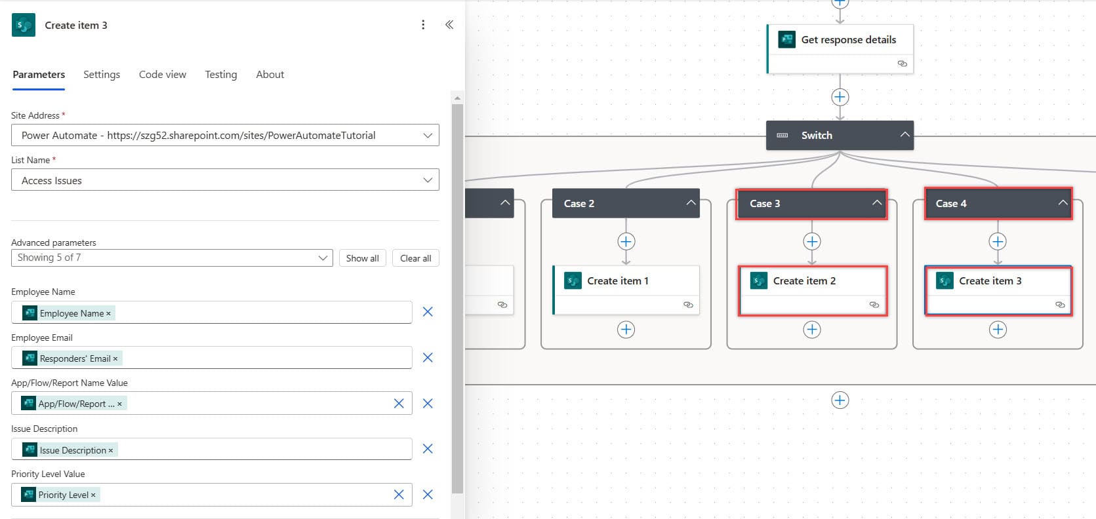
Task: Select the Create item 1 action card
Action: point(626,290)
